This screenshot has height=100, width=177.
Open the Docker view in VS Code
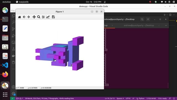14,56
